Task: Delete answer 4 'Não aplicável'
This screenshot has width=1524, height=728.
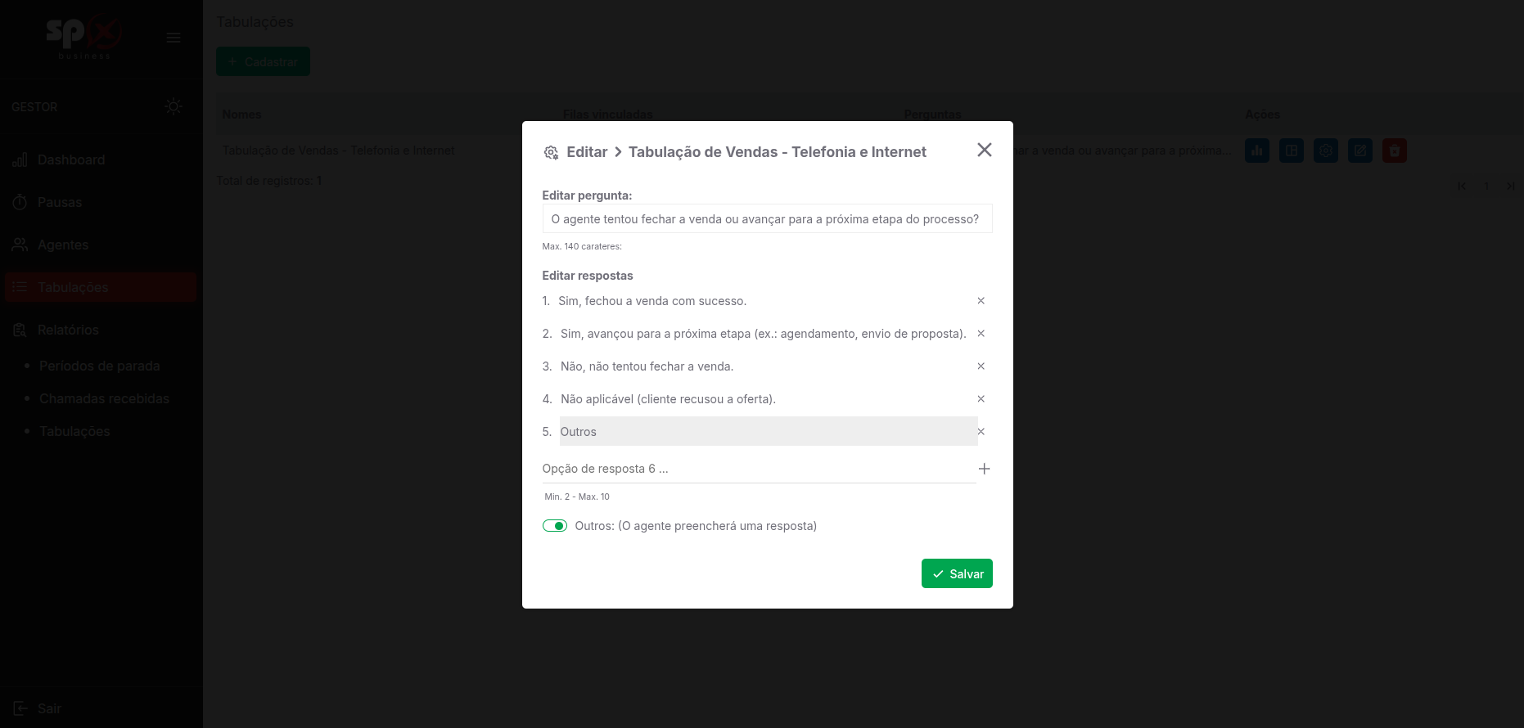Action: tap(981, 399)
